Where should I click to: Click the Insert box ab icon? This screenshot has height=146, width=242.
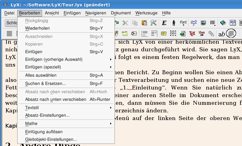[173, 34]
